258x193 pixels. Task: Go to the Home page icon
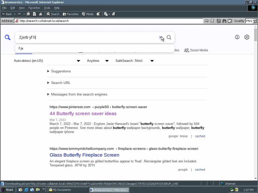[41, 14]
